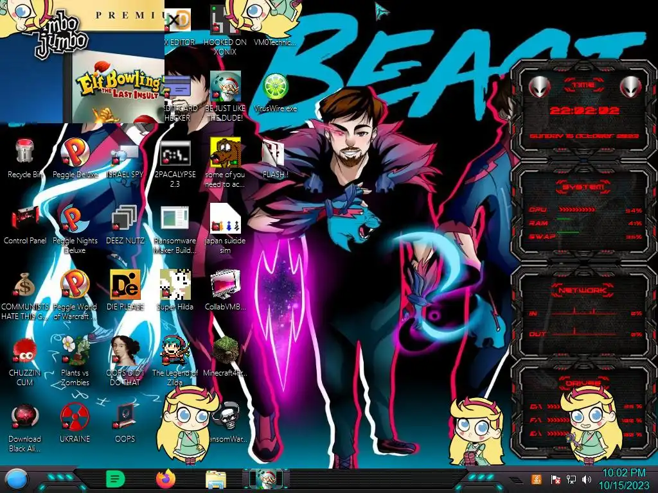Viewport: 658px width, 493px height.
Task: Click the gadget clock showing 22:02:02
Action: tap(584, 110)
